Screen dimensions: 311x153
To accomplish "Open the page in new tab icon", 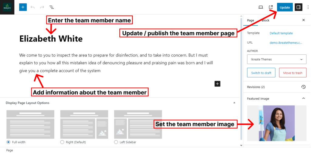I will (271, 7).
